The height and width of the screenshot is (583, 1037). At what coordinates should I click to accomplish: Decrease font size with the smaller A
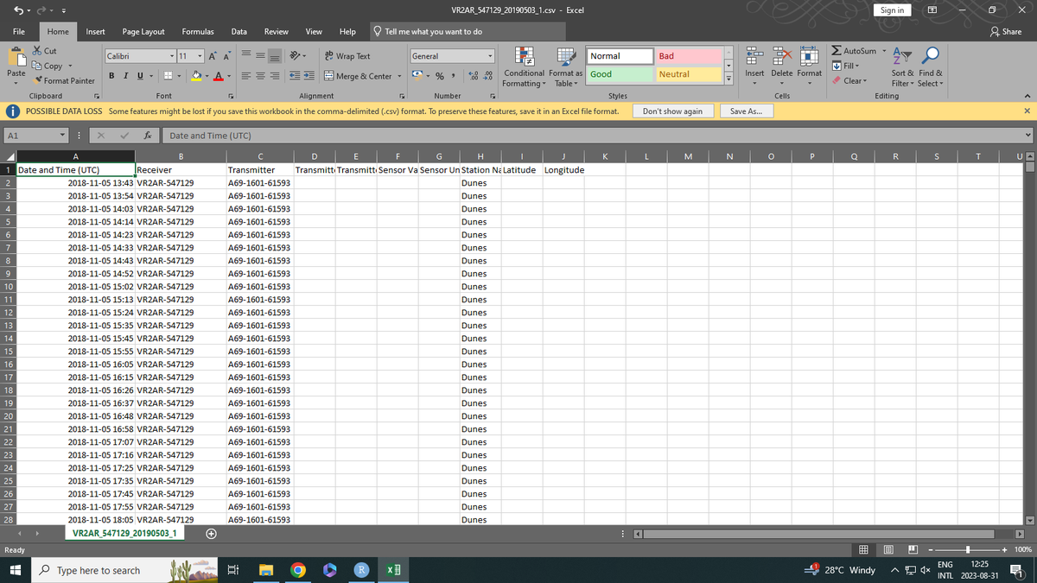[226, 56]
